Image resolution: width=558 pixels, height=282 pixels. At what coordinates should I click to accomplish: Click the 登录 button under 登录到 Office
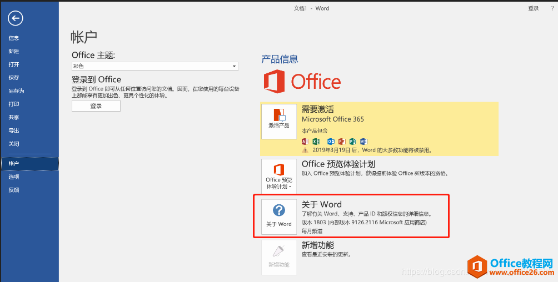[96, 106]
